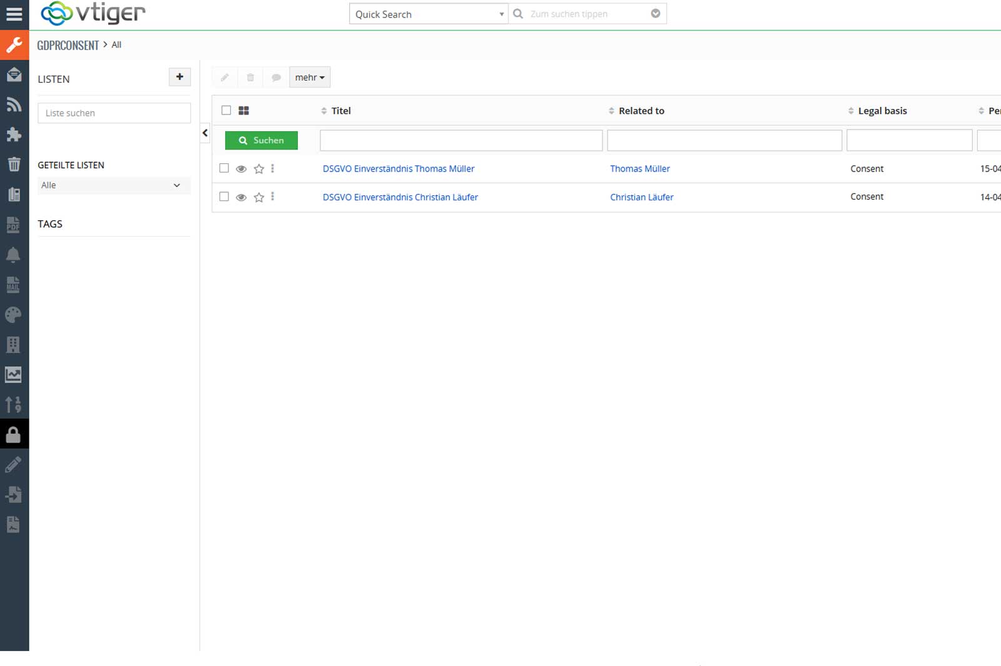1001x666 pixels.
Task: Click the RSS feed sidebar icon
Action: (14, 105)
